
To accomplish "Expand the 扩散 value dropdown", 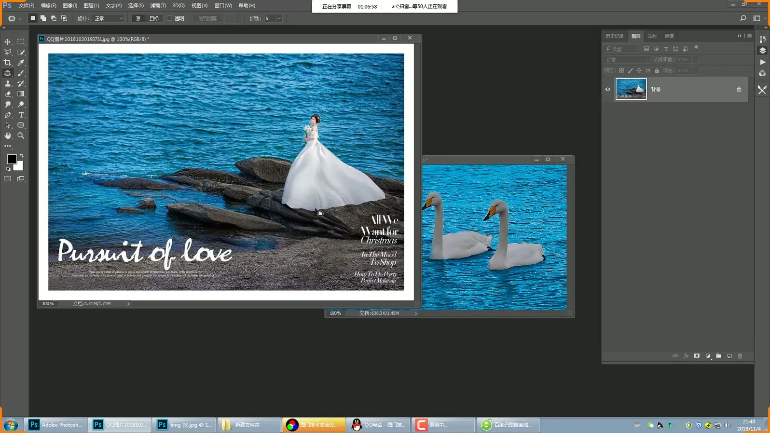I will (x=279, y=18).
